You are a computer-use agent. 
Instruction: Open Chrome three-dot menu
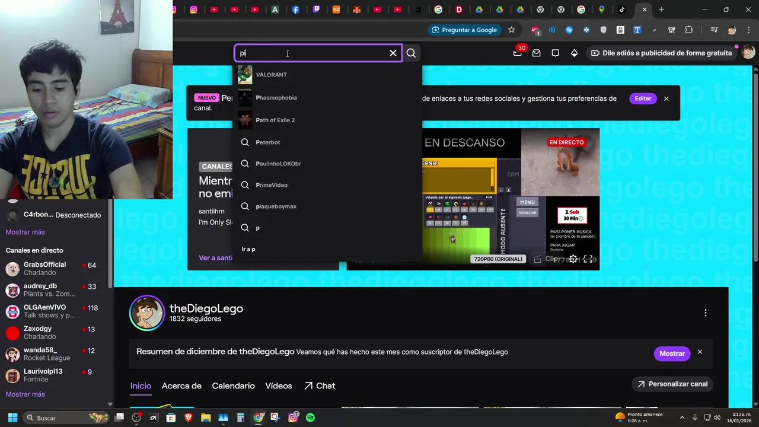point(748,30)
